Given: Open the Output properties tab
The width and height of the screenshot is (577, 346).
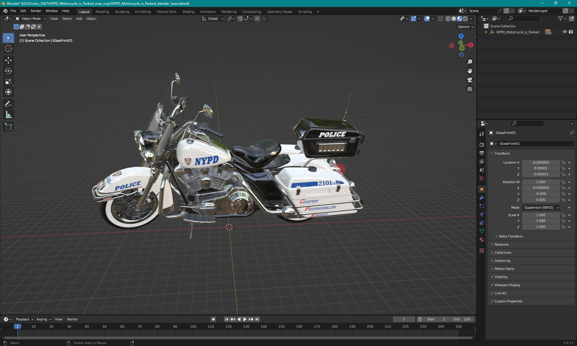Looking at the screenshot, I should [482, 153].
